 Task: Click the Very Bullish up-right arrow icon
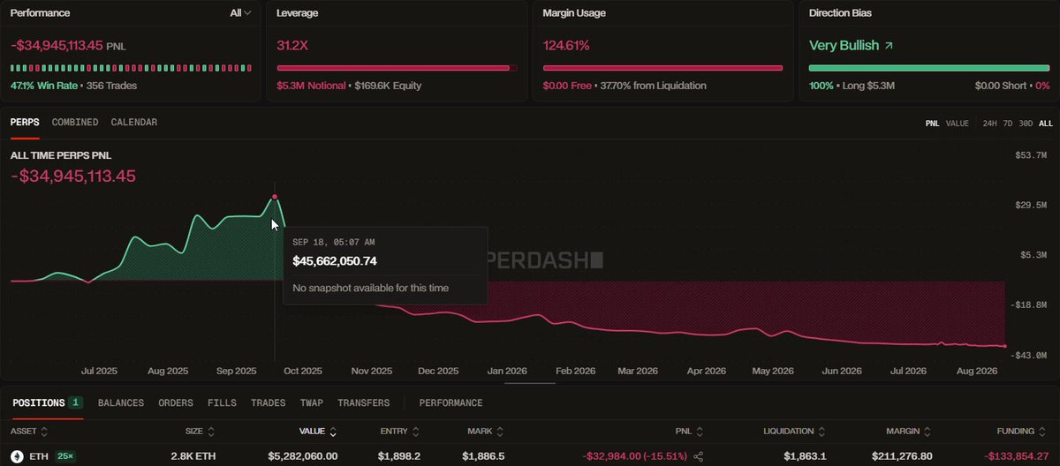pos(889,45)
